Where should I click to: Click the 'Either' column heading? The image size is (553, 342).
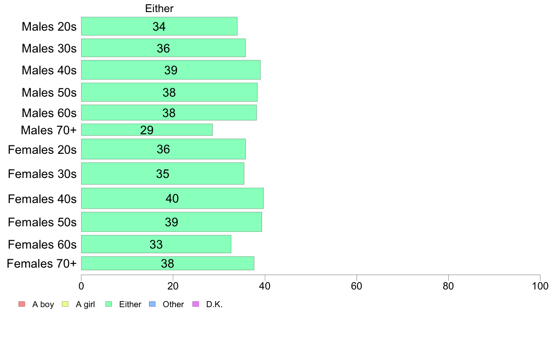pos(159,8)
